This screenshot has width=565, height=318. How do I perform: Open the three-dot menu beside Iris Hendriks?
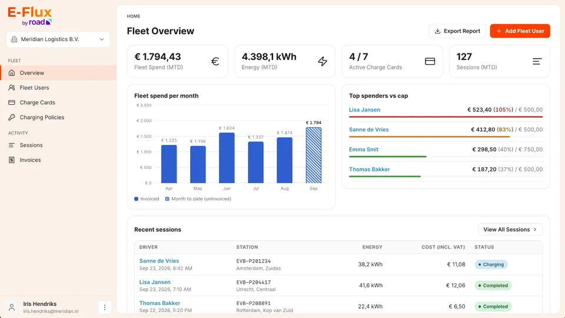point(105,307)
